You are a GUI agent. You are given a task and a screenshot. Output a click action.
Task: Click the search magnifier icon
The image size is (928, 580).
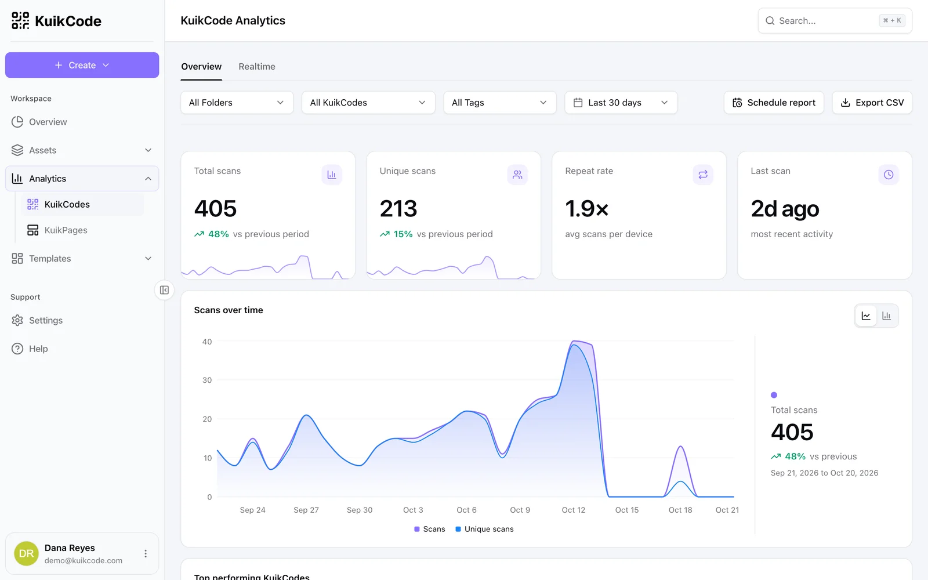[x=770, y=21]
